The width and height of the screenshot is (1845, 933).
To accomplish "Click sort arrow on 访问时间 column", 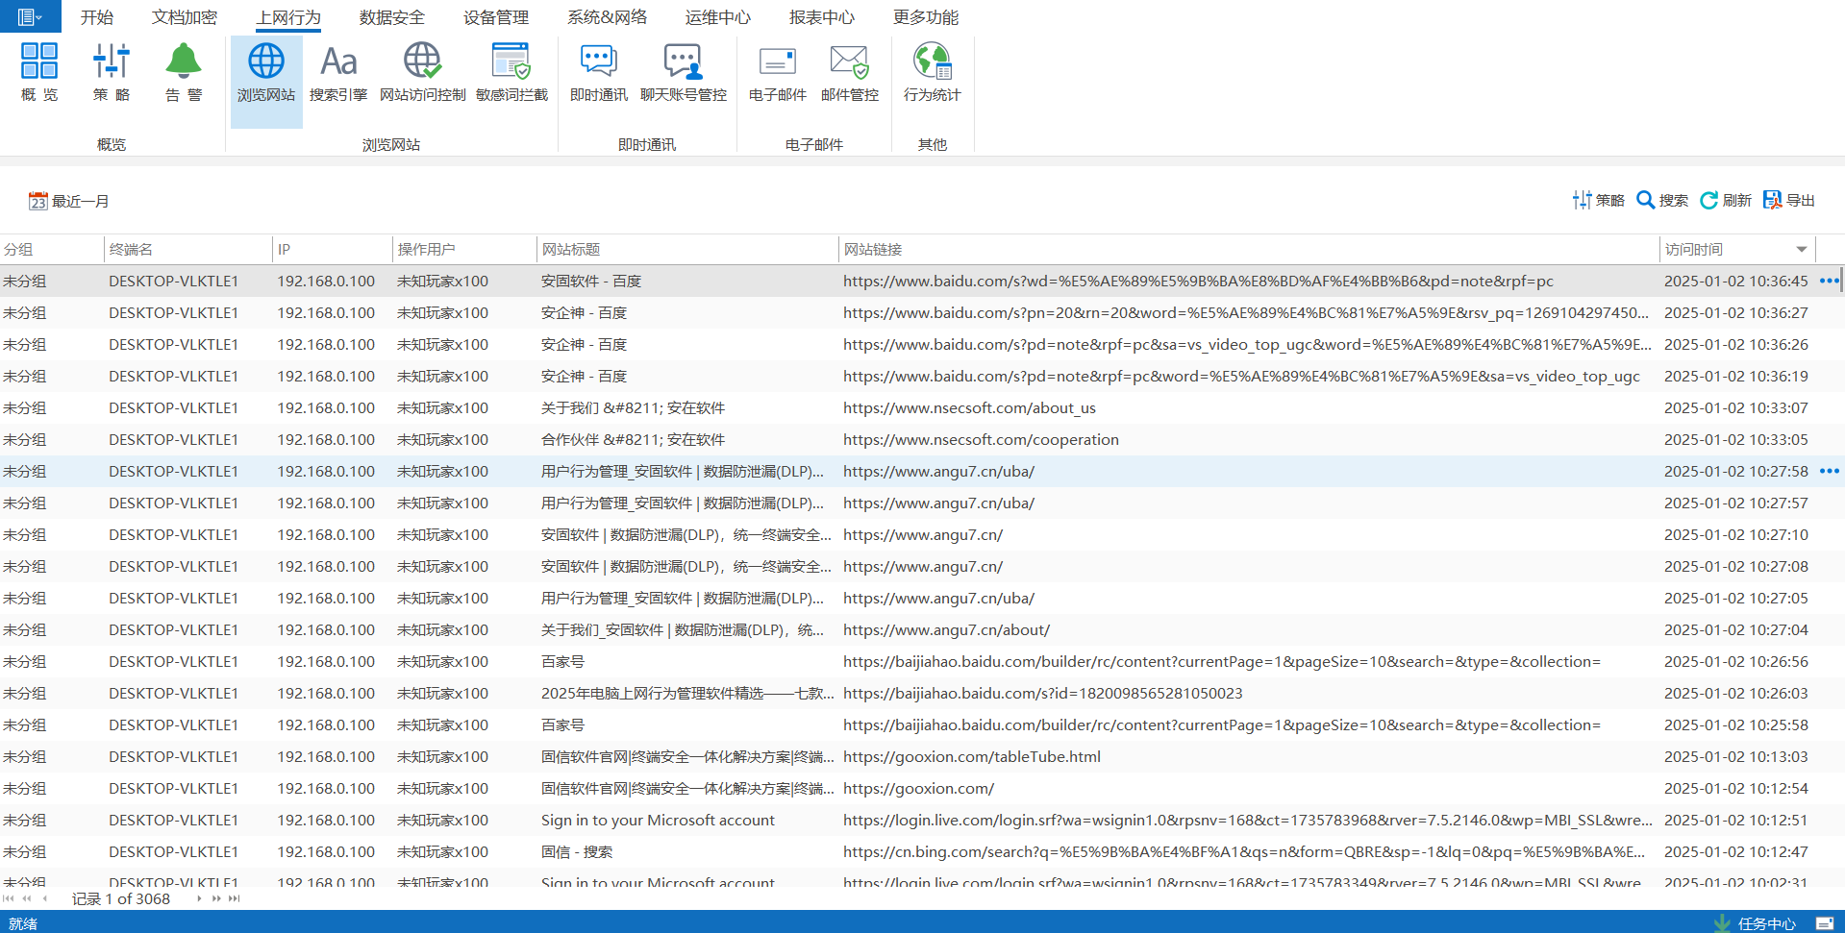I will (x=1801, y=250).
